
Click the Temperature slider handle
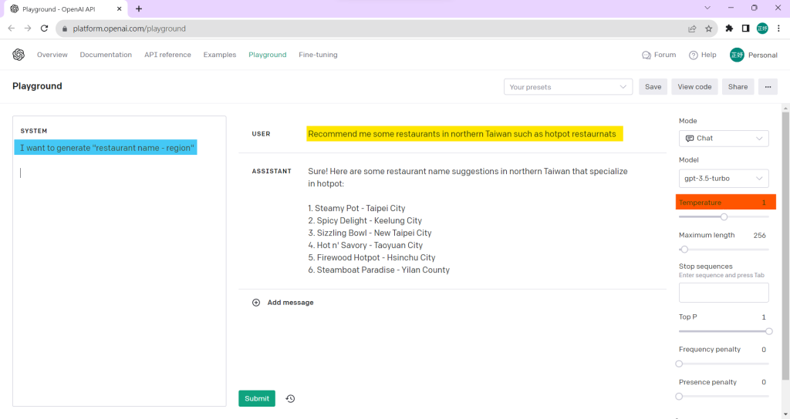[724, 216]
